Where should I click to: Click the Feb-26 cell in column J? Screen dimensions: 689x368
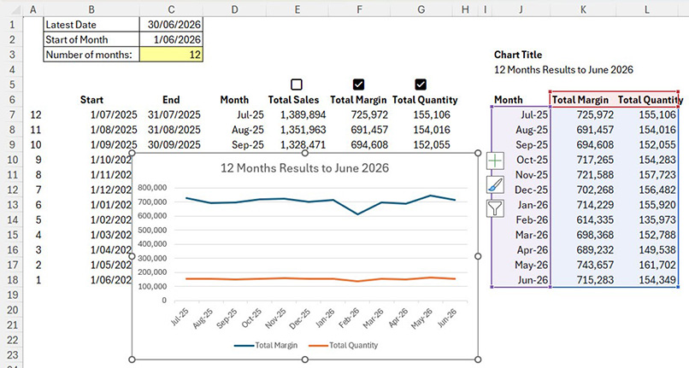pos(521,219)
